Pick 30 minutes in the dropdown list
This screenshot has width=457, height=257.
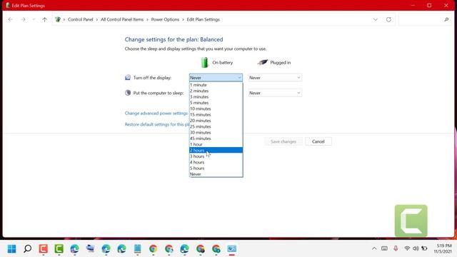[x=216, y=132]
